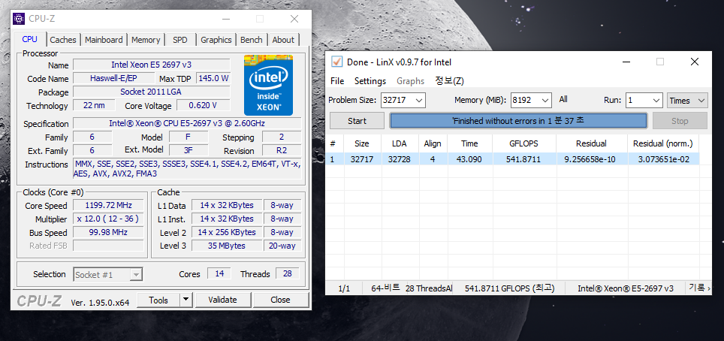Click the Cores count value 14
The height and width of the screenshot is (341, 724).
click(219, 273)
